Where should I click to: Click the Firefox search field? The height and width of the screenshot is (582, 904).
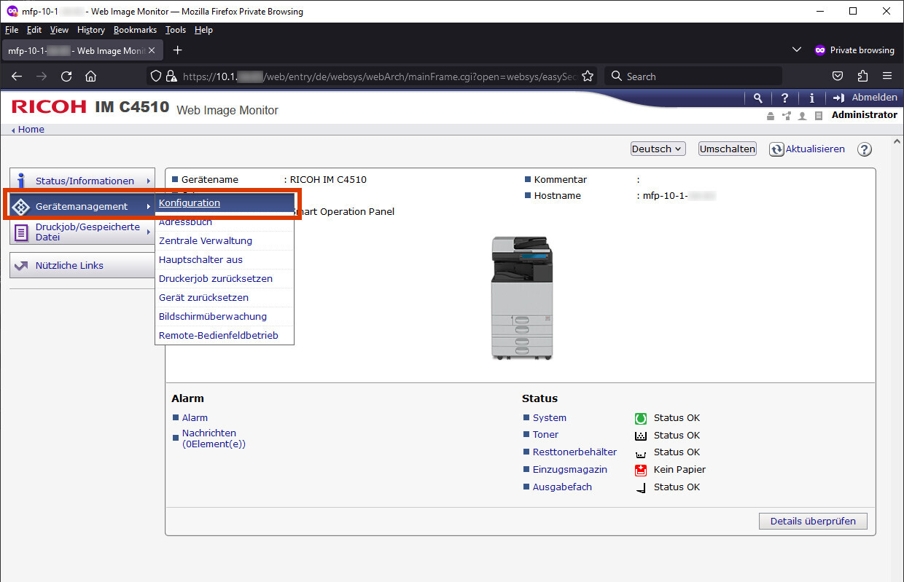(x=693, y=76)
